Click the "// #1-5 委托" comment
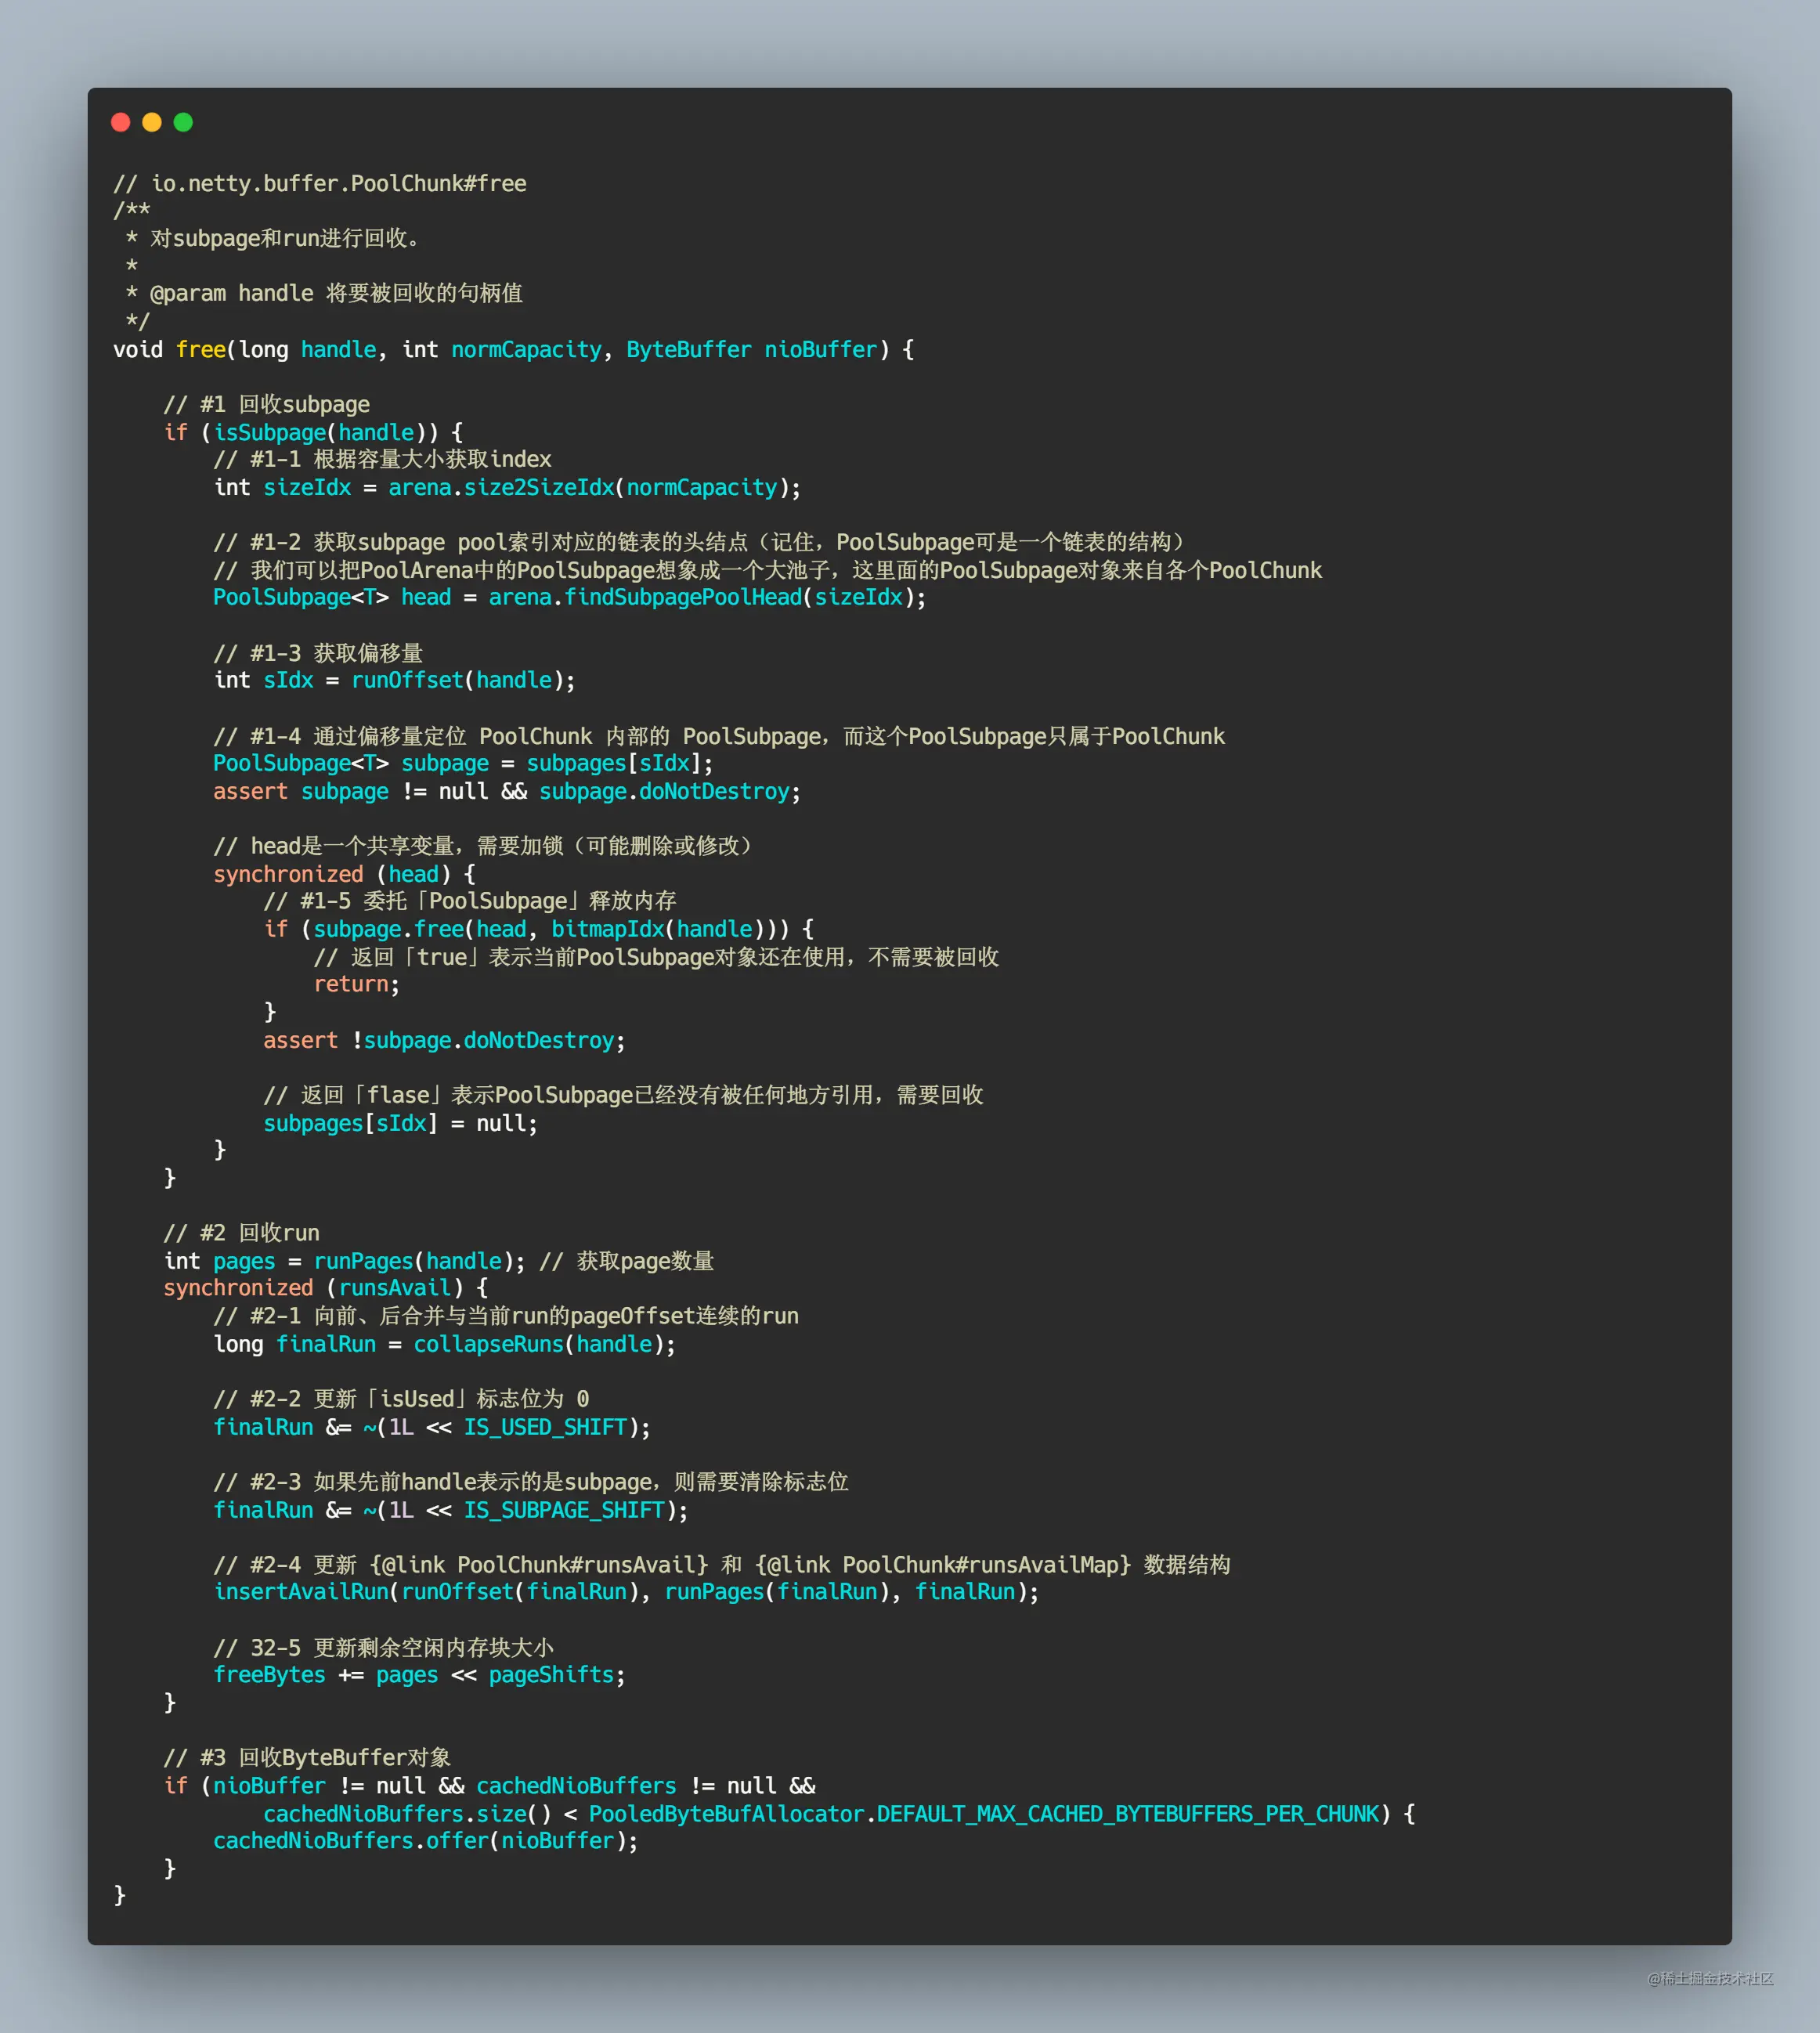The image size is (1820, 2033). [x=470, y=902]
